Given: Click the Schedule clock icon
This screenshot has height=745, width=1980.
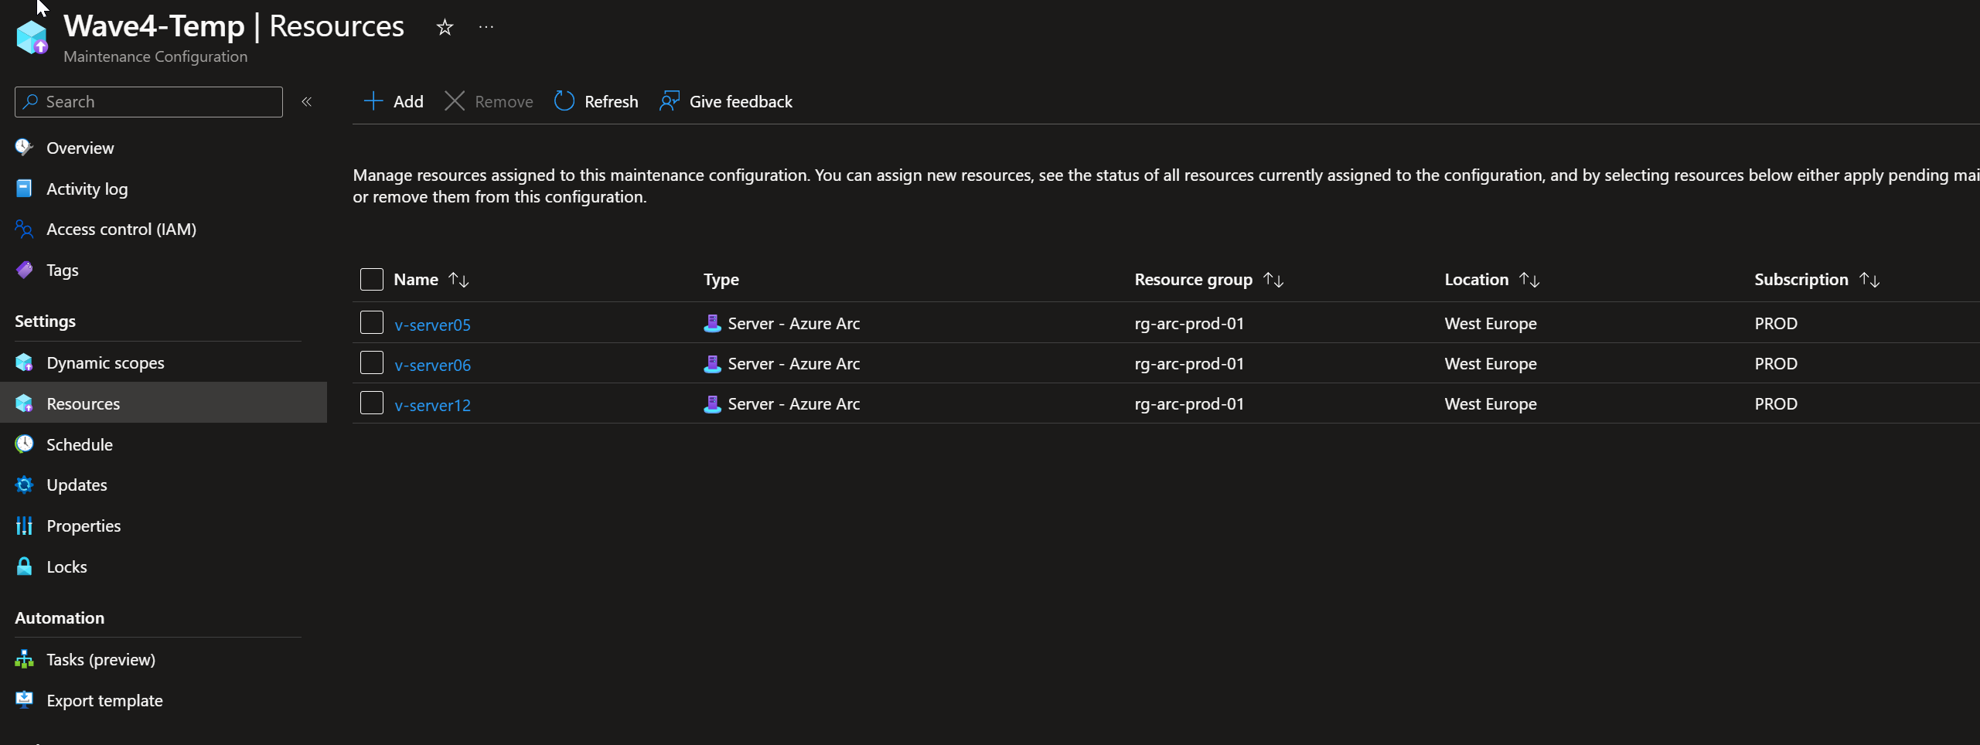Looking at the screenshot, I should pos(24,444).
